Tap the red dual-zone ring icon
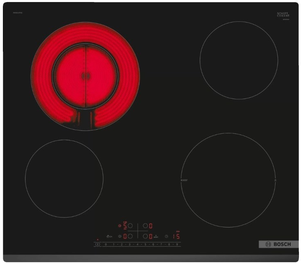 (120, 226)
